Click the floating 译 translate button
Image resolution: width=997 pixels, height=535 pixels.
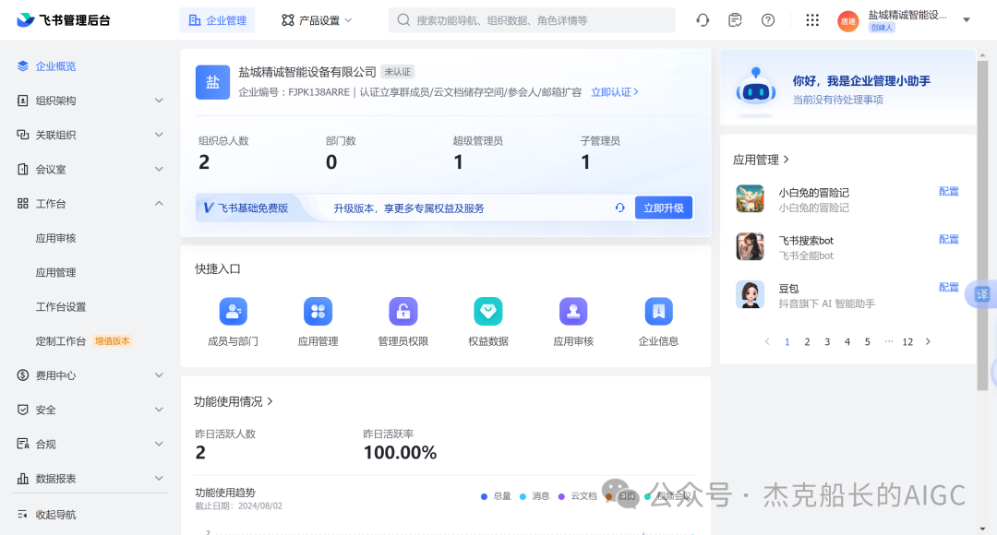[981, 294]
